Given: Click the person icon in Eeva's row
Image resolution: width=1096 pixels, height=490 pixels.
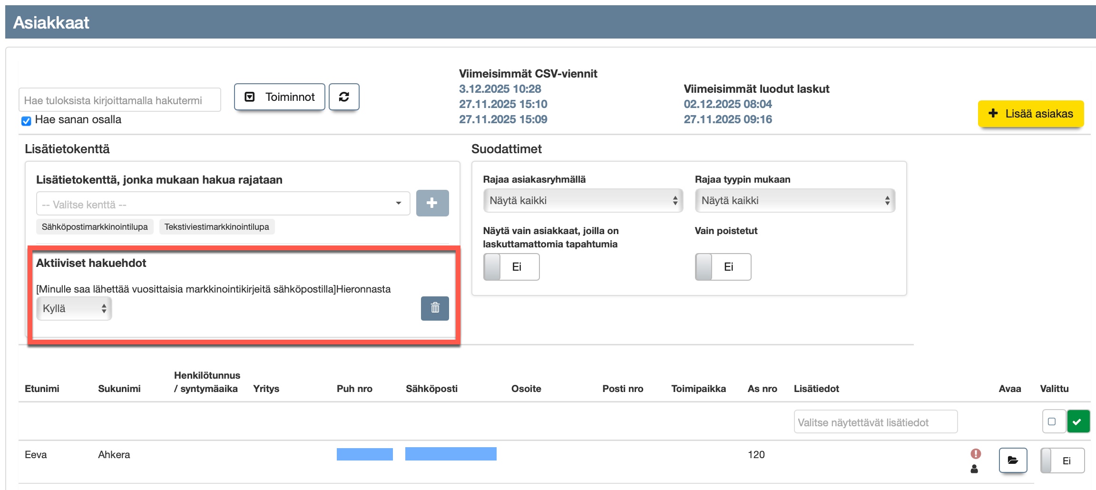Looking at the screenshot, I should [974, 469].
